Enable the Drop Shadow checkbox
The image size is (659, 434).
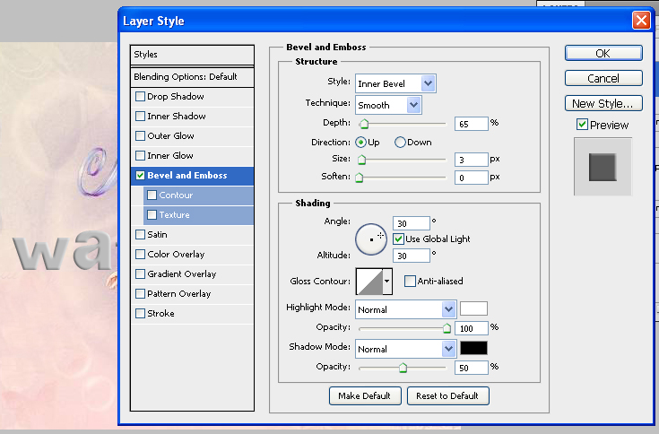(140, 97)
